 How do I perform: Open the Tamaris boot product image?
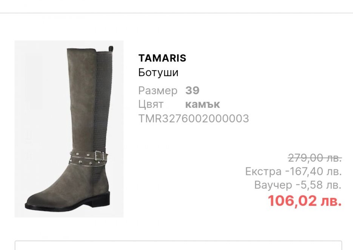69,129
